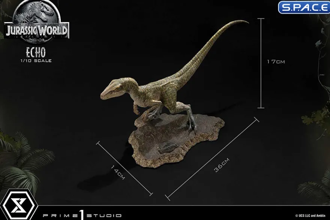
Task: Click the Jurassic World plaque on statue base
Action: click(168, 148)
